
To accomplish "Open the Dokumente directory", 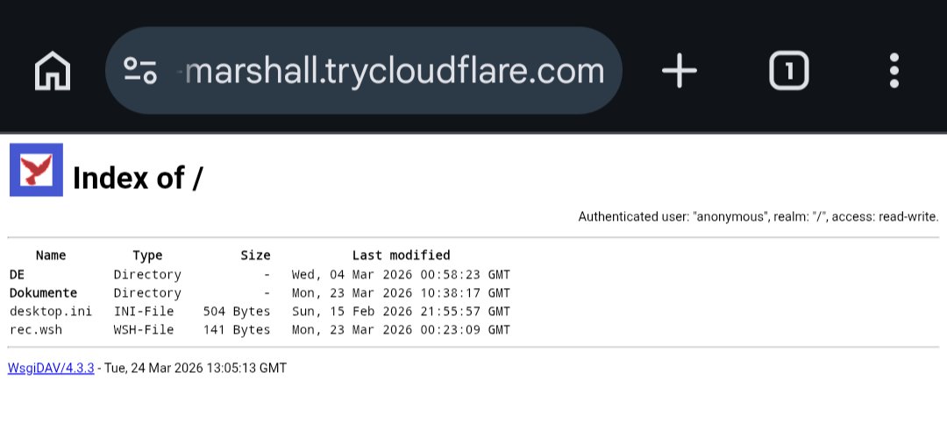I will tap(43, 292).
